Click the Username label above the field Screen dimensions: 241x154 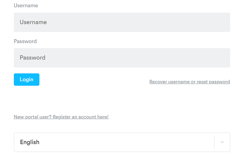pyautogui.click(x=26, y=5)
